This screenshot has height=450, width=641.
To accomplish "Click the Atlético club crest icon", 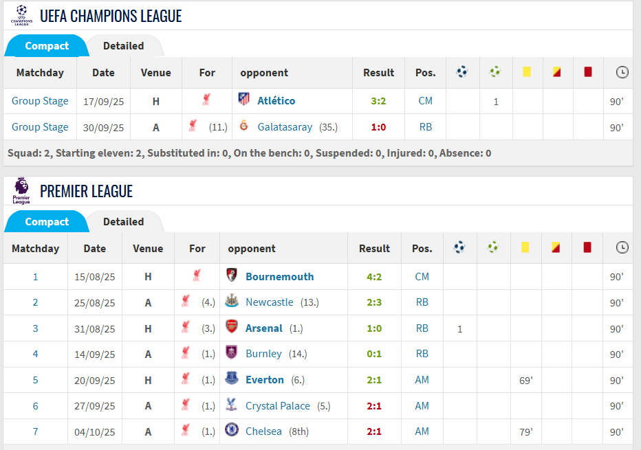I will tap(243, 100).
